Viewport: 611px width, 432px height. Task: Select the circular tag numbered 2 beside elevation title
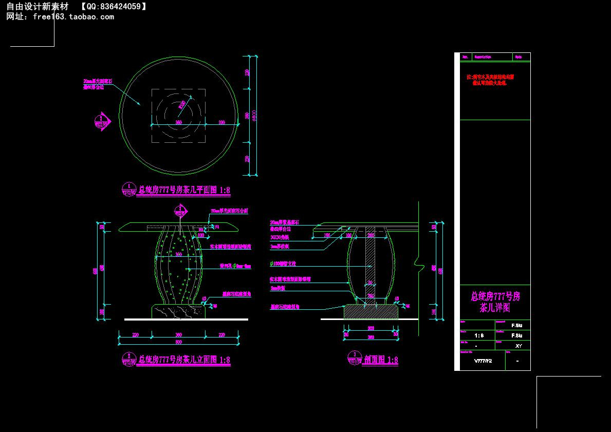coord(129,359)
